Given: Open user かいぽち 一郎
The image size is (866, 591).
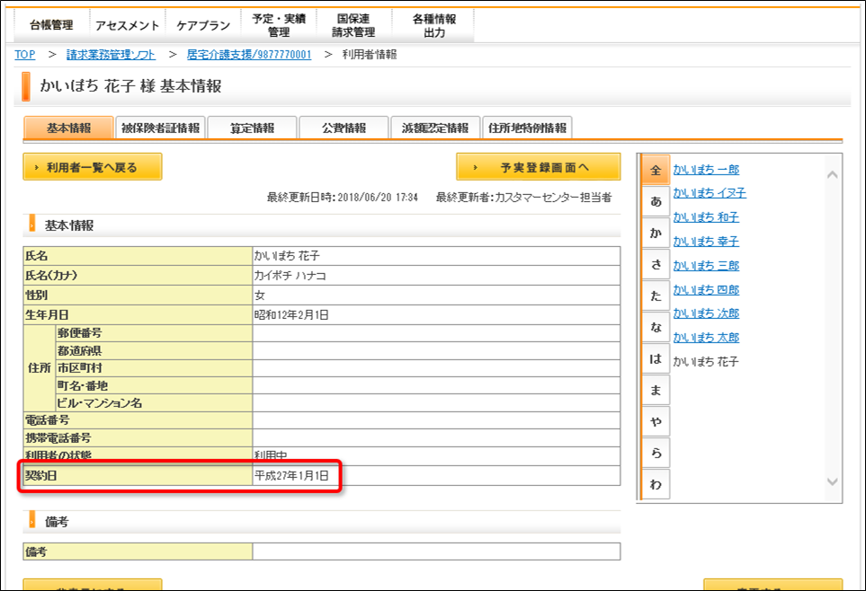Looking at the screenshot, I should pyautogui.click(x=706, y=170).
